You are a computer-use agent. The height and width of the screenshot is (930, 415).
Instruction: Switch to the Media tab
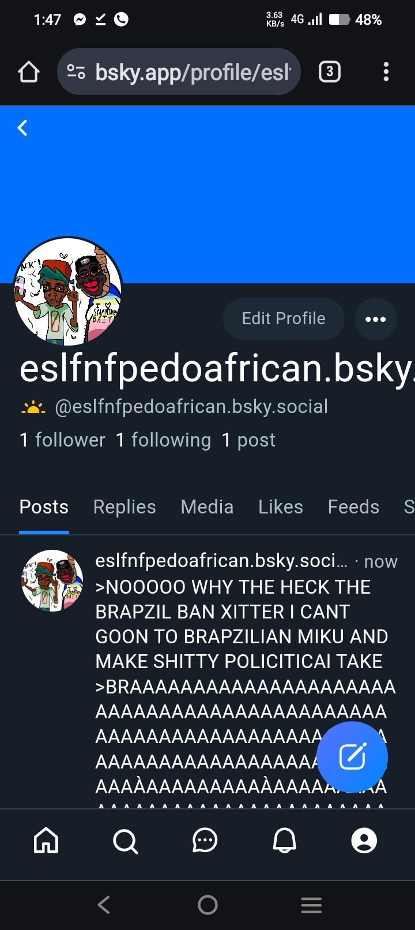pos(207,507)
